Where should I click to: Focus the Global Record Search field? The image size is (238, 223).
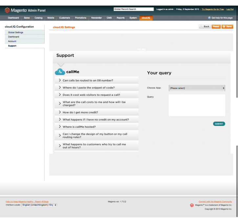[134, 9]
